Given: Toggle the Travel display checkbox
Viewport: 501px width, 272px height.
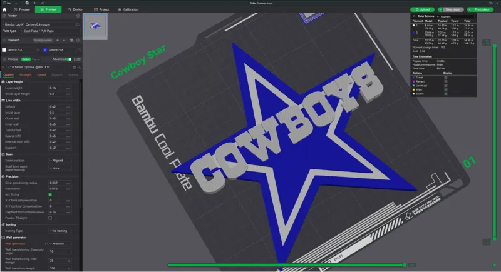Looking at the screenshot, I should tap(446, 78).
